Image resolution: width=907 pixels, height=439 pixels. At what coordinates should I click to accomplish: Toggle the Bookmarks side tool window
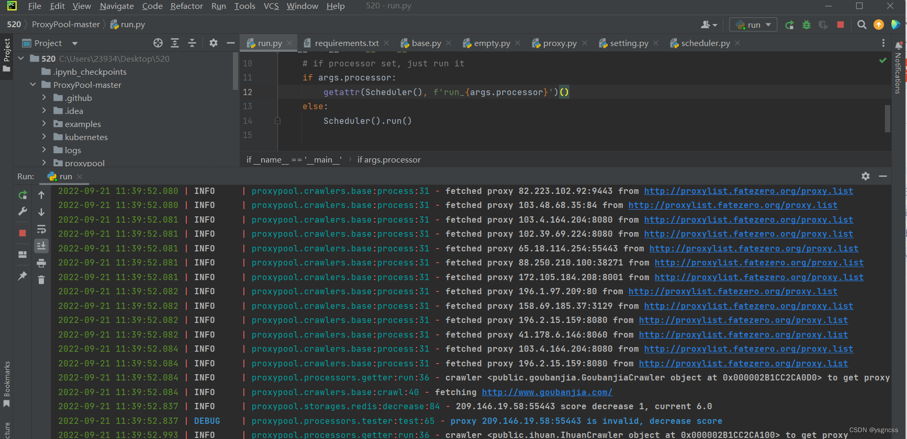(7, 384)
